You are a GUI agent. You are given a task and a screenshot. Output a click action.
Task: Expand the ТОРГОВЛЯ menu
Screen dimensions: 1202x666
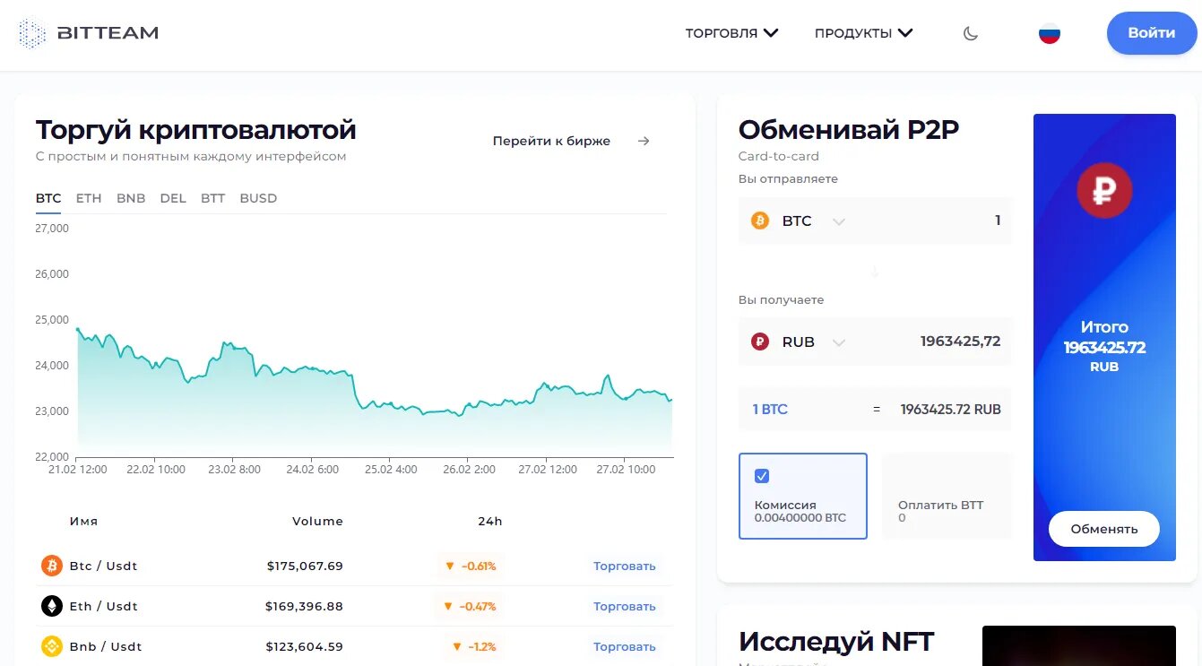click(732, 33)
